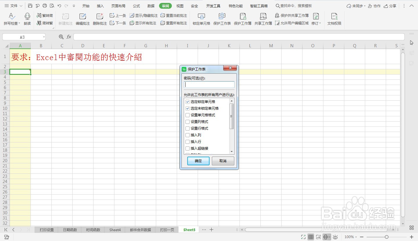Go to 下一条 next comment

click(118, 23)
